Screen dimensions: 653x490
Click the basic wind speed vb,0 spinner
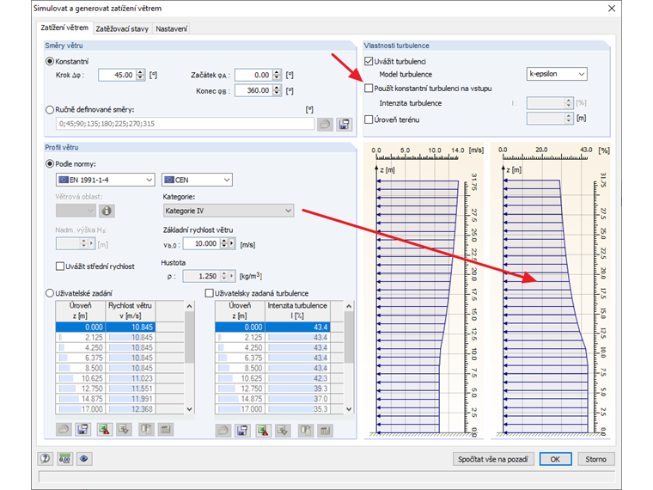point(224,243)
